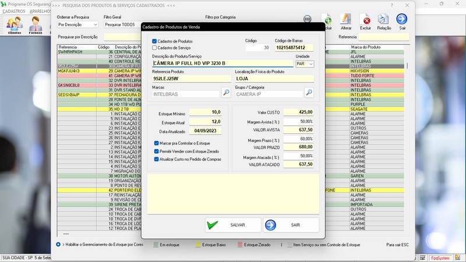Viewport: 466px width, 262px height.
Task: Click the TUDO FORTE brand cell
Action: 376,76
